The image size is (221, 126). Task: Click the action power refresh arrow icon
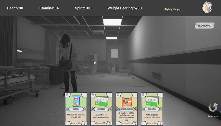[213, 107]
